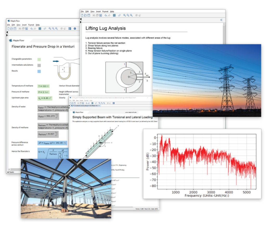Click the temperature T = 313 K field
The width and height of the screenshot is (267, 227).
coord(43,86)
